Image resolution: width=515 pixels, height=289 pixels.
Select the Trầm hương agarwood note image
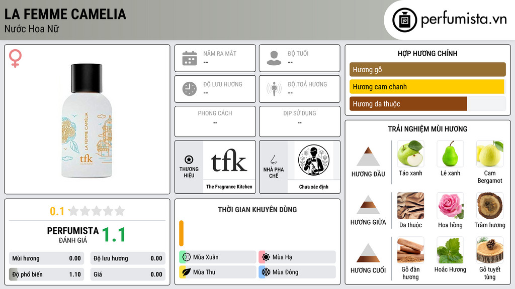click(490, 205)
